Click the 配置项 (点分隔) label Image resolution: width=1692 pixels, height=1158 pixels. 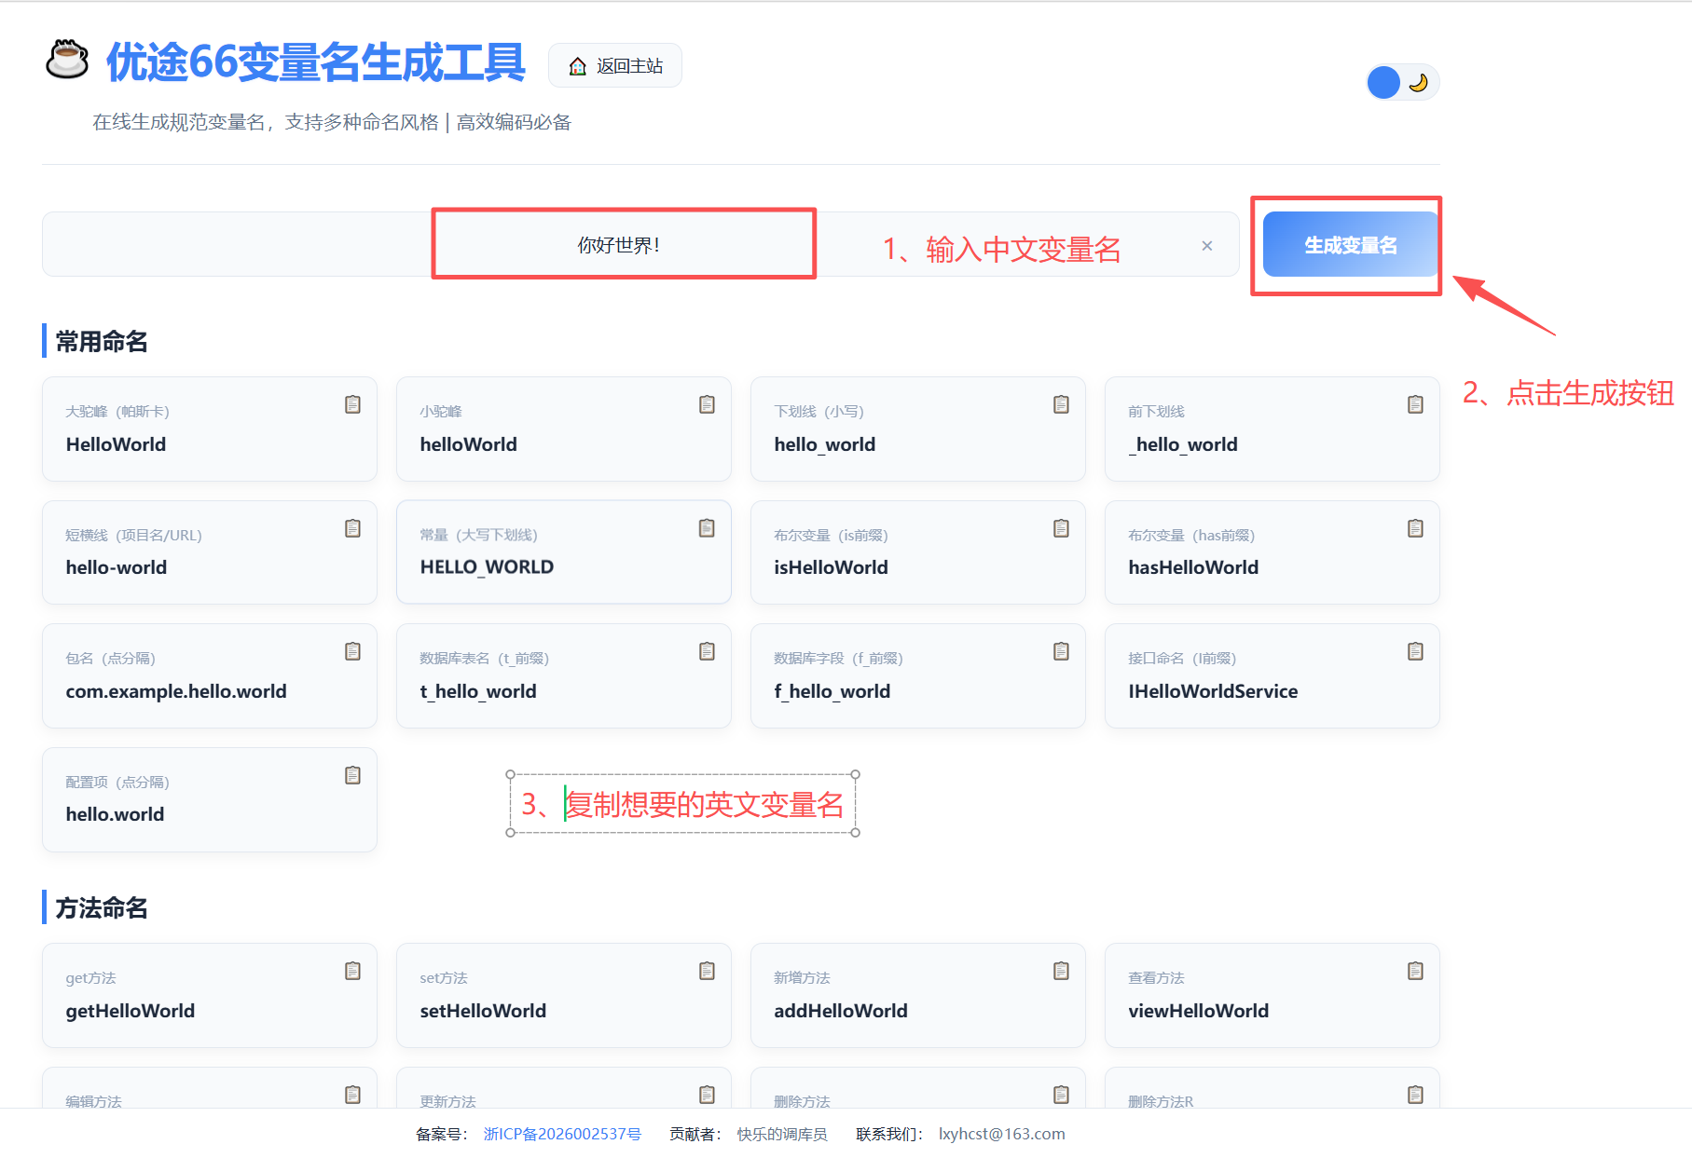[117, 783]
